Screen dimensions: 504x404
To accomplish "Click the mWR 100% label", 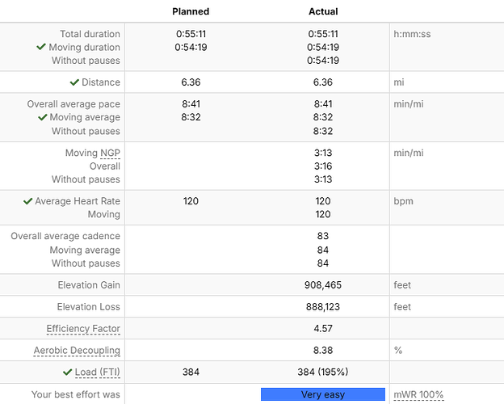I will pos(418,394).
